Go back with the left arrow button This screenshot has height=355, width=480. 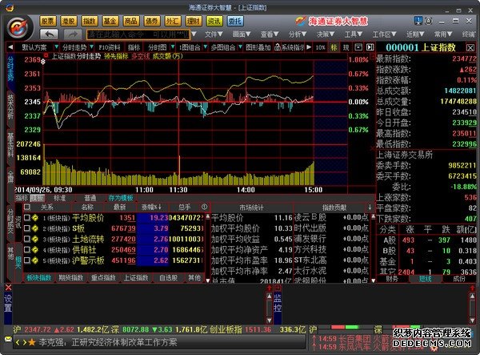(x=50, y=34)
